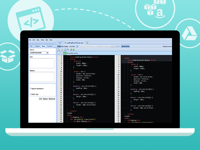Switch to the Files tab
Screen dimensions: 200x150
coord(31,46)
